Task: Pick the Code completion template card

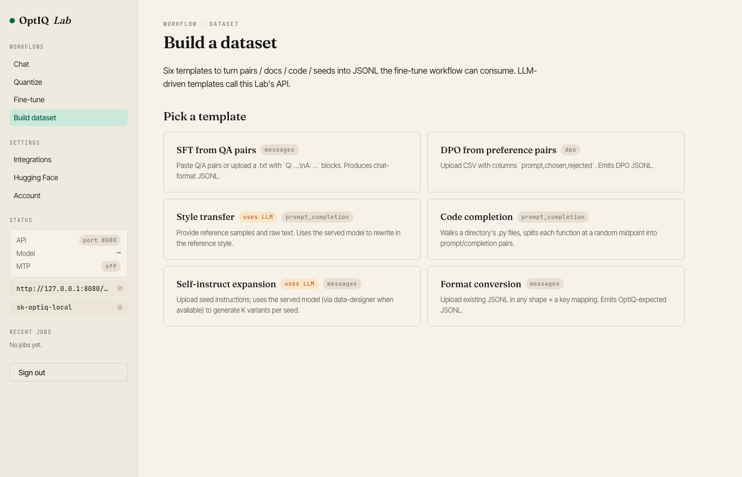Action: point(556,229)
